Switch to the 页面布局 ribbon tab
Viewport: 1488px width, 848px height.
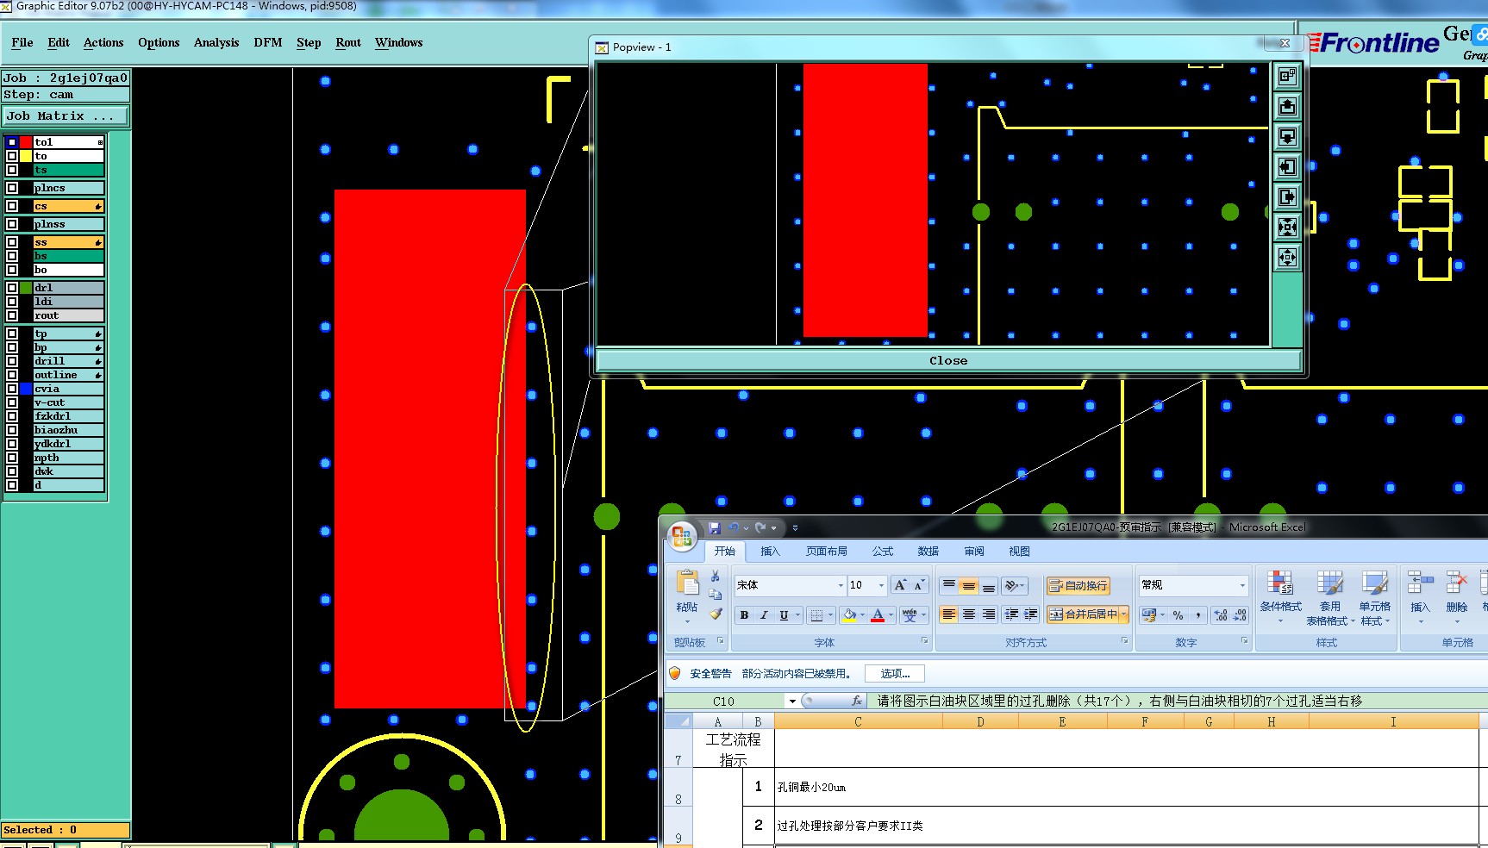tap(826, 552)
